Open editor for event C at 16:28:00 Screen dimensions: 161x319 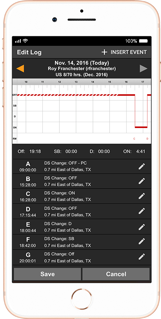[142, 196]
